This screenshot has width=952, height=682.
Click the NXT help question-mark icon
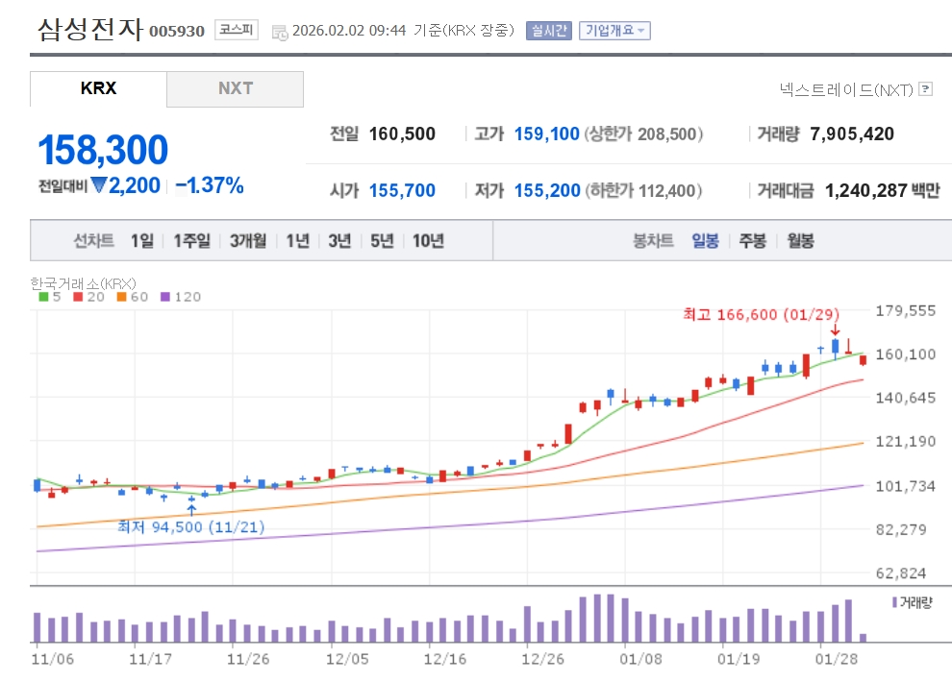tap(925, 89)
